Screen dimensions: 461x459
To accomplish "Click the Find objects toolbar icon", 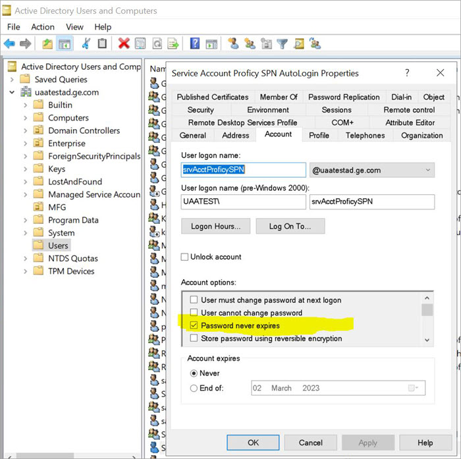I will pyautogui.click(x=299, y=44).
